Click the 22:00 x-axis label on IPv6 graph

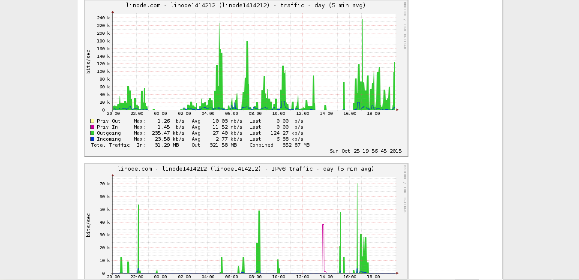pyautogui.click(x=137, y=277)
